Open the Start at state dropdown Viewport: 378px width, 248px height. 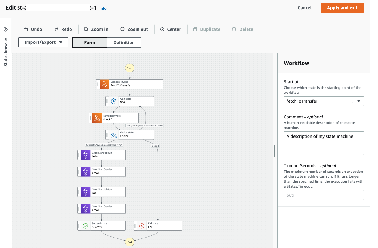pos(324,101)
